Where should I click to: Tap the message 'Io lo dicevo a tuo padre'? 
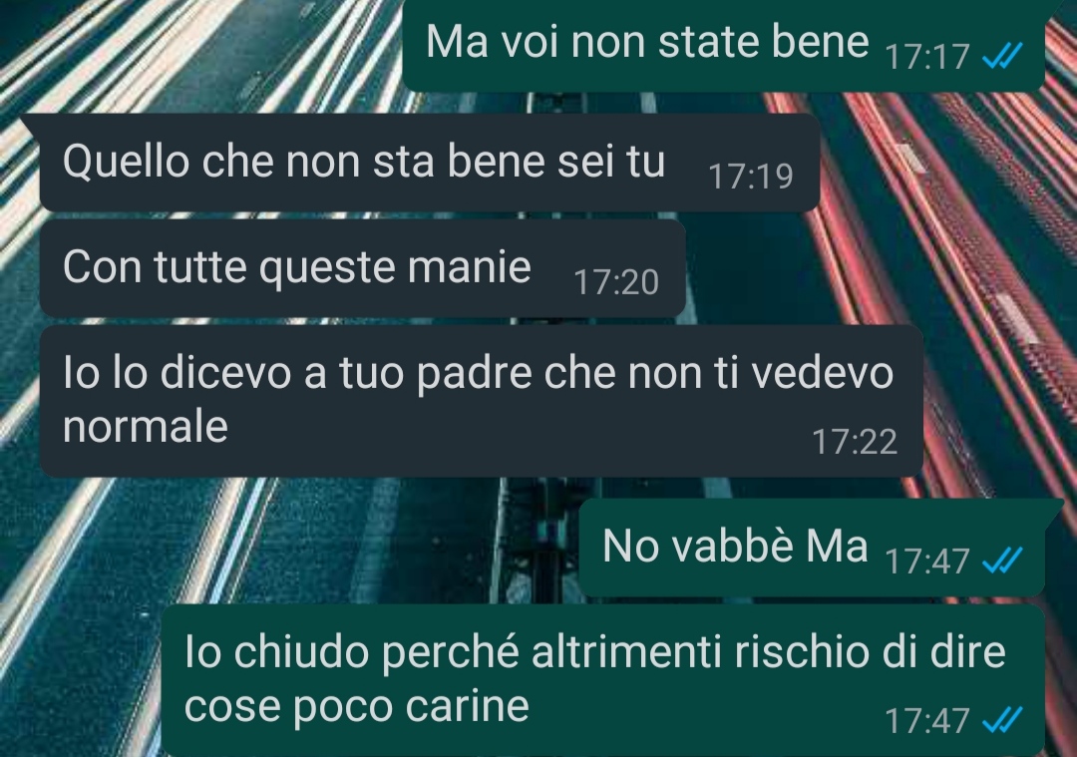point(481,401)
